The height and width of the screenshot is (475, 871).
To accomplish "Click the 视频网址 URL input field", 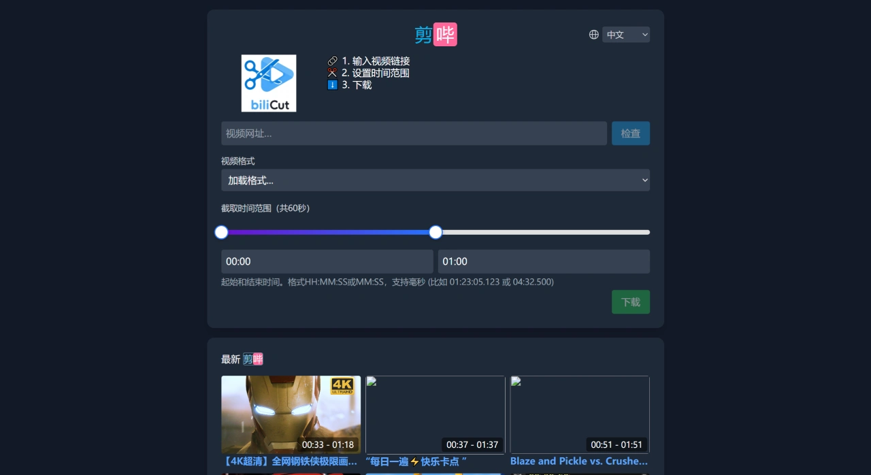I will pyautogui.click(x=414, y=133).
